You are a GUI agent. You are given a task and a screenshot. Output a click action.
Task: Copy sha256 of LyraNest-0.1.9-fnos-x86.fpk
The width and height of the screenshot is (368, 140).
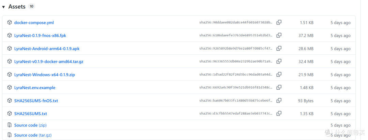[279, 35]
